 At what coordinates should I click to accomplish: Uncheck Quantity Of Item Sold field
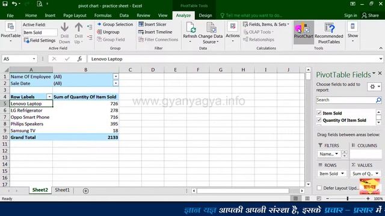point(319,120)
